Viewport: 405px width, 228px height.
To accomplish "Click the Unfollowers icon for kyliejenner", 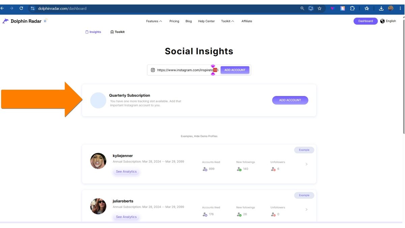I will (273, 169).
